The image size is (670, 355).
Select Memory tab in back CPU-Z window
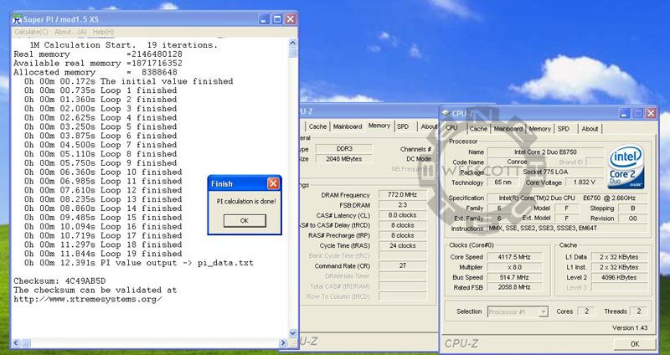(379, 126)
